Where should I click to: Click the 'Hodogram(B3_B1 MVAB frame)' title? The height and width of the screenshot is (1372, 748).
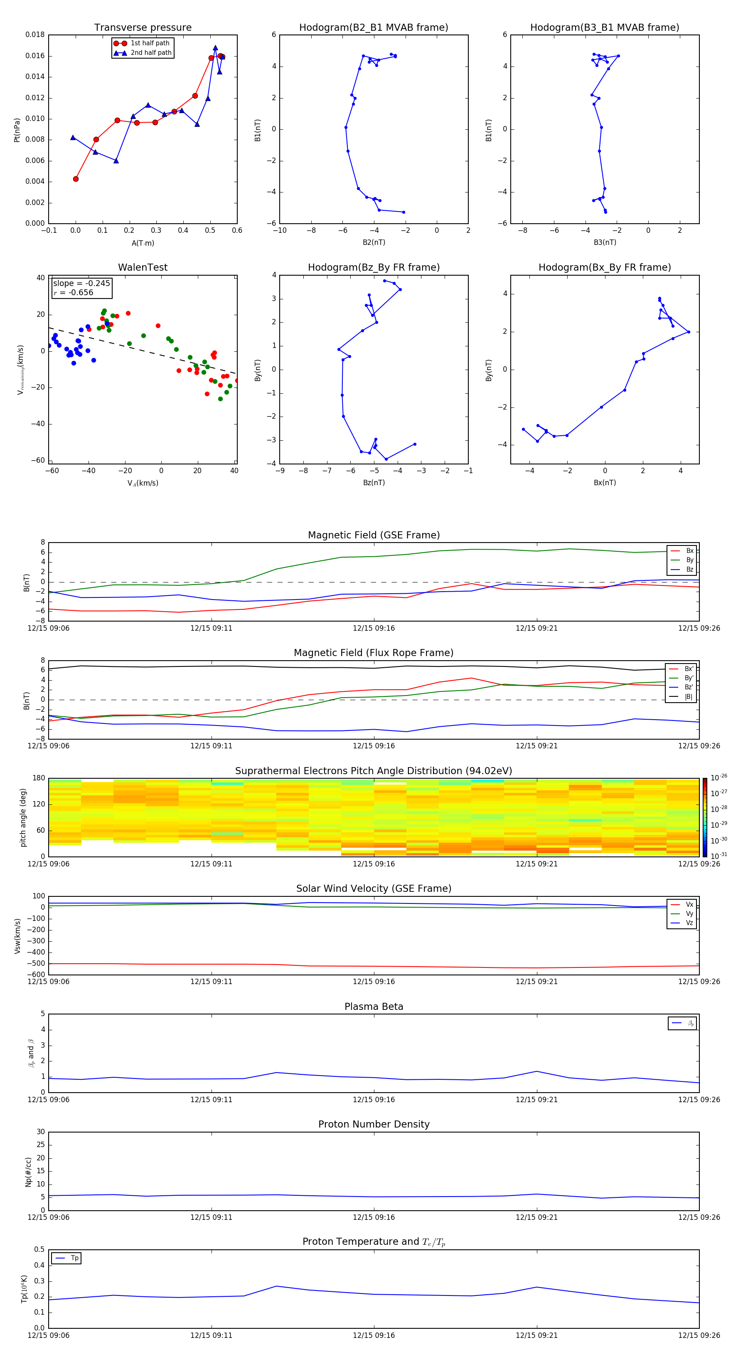pos(605,27)
